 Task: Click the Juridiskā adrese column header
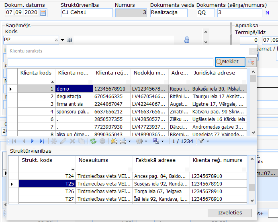(x=219, y=77)
